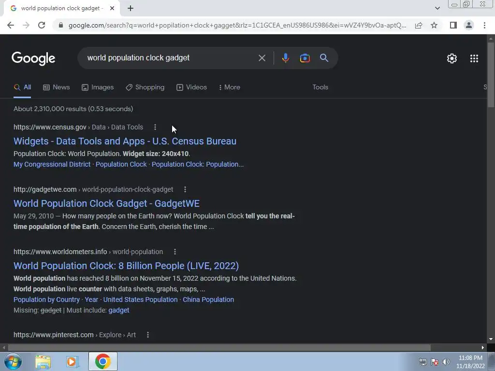This screenshot has height=371, width=495.
Task: Open the pinterest.com result options menu
Action: pos(148,335)
